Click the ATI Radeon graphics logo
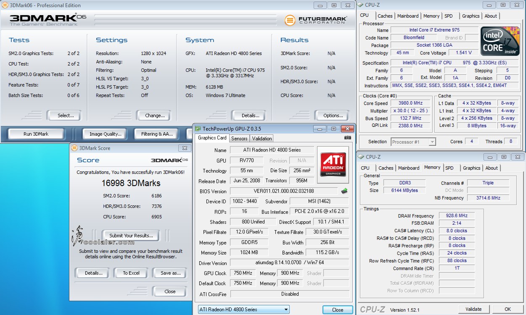 333,164
